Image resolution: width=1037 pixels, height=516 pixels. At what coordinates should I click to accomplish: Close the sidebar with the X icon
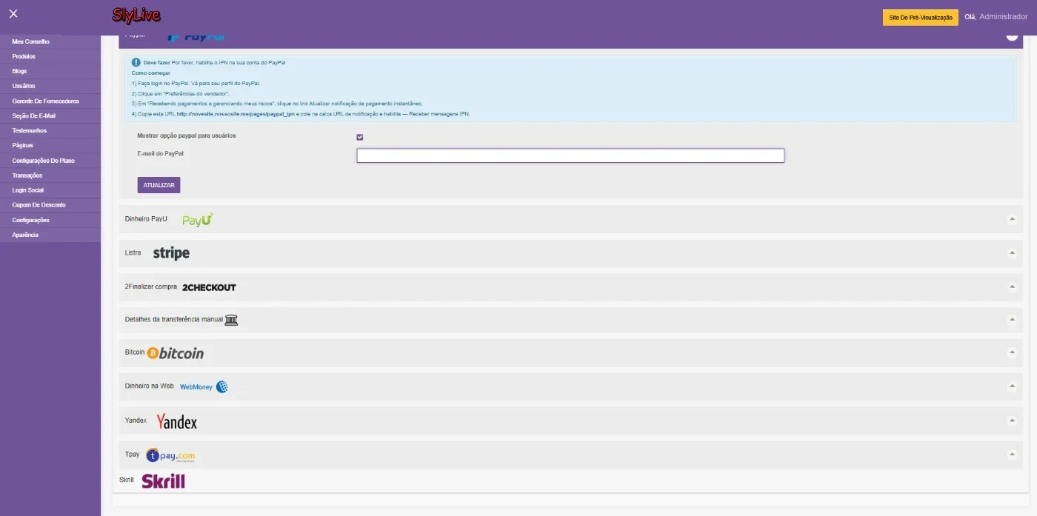[13, 13]
